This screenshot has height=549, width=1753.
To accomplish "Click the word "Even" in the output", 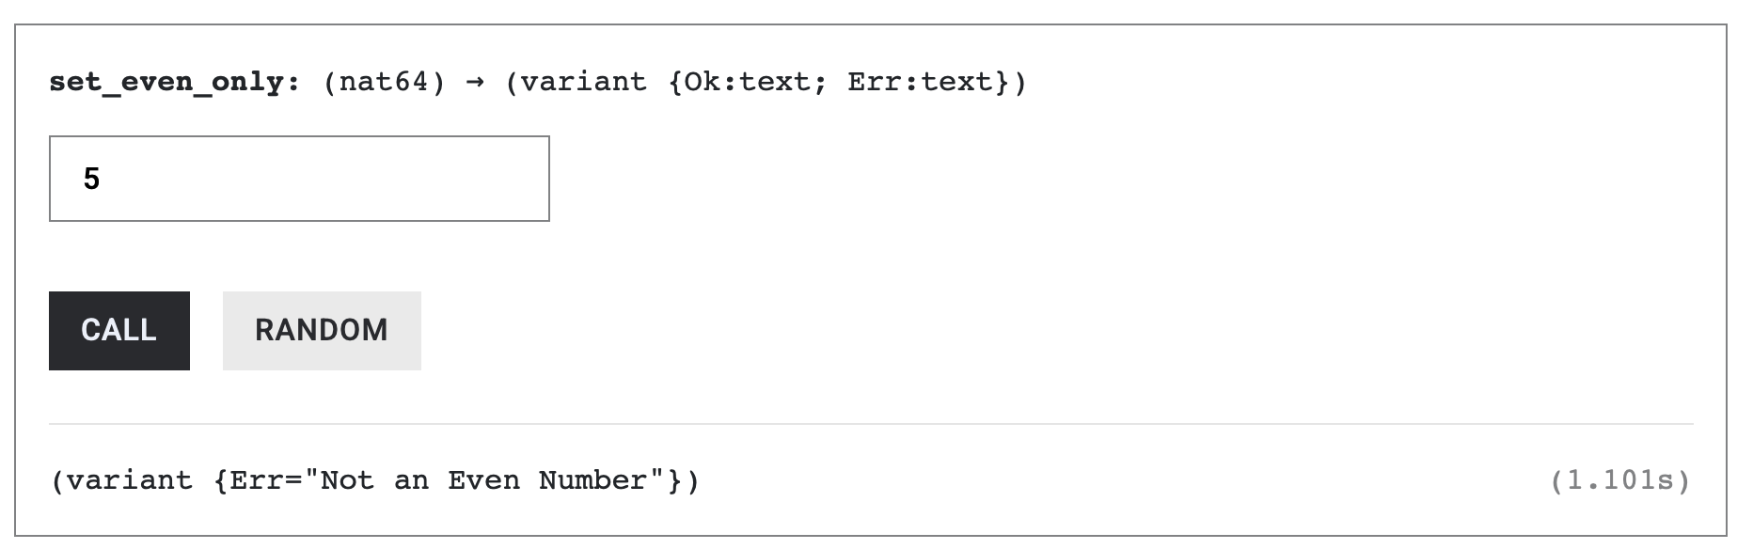I will 483,481.
